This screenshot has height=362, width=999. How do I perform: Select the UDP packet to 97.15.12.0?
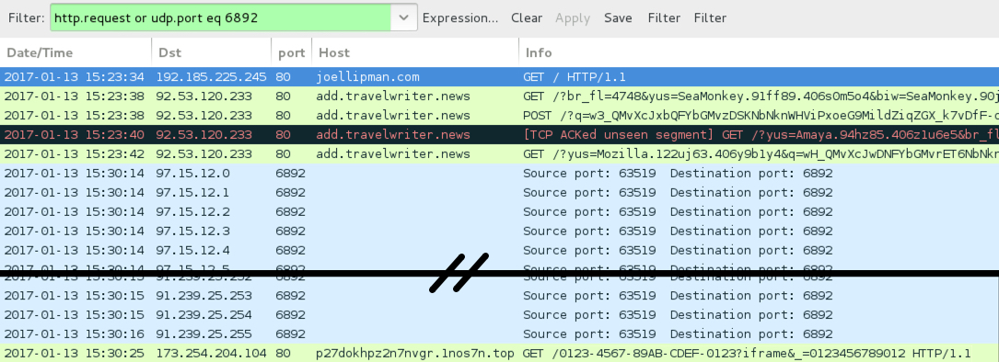pos(499,173)
